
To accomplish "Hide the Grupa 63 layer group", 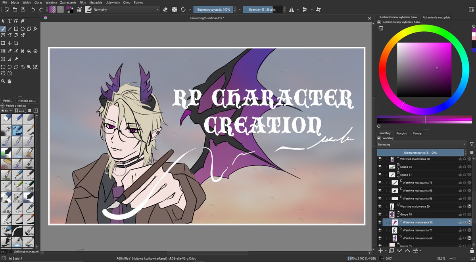I will coord(380,167).
